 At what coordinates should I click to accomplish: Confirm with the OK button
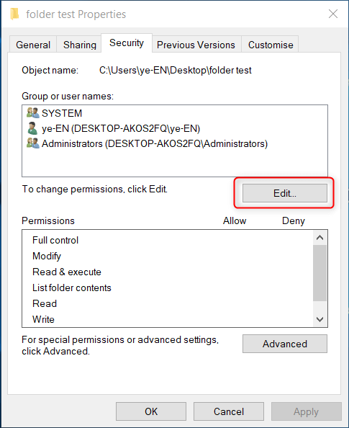point(151,411)
